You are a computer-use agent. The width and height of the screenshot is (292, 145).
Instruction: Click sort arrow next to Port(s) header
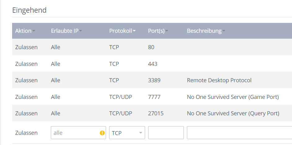coord(167,31)
